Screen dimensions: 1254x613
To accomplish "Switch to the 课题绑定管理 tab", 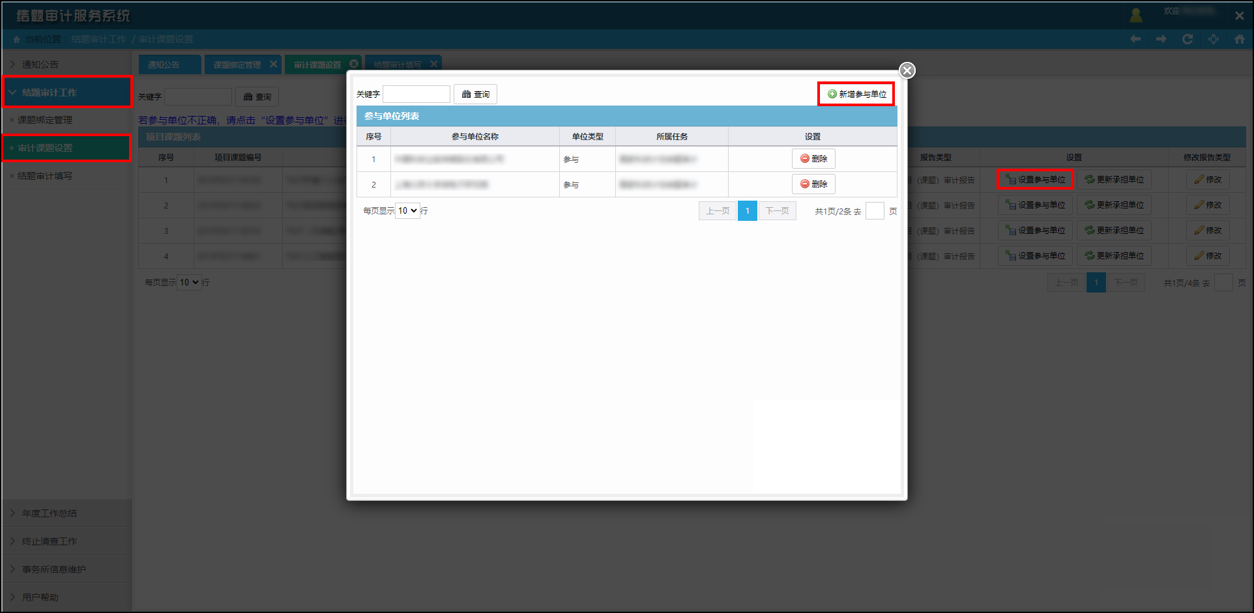I will point(237,65).
